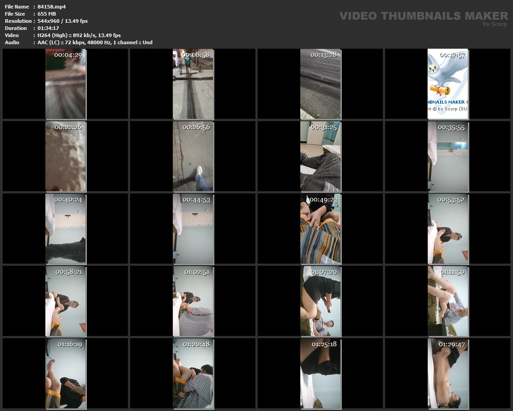Click the file size value 655 MB

47,14
